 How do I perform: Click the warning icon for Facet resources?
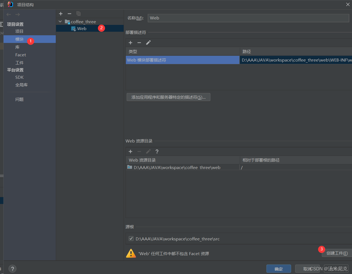coord(131,253)
